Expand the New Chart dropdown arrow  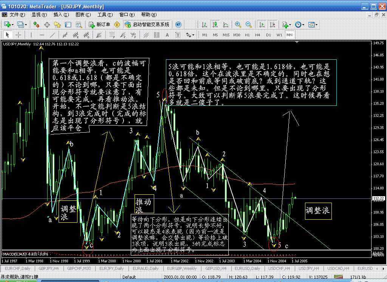pyautogui.click(x=12, y=25)
